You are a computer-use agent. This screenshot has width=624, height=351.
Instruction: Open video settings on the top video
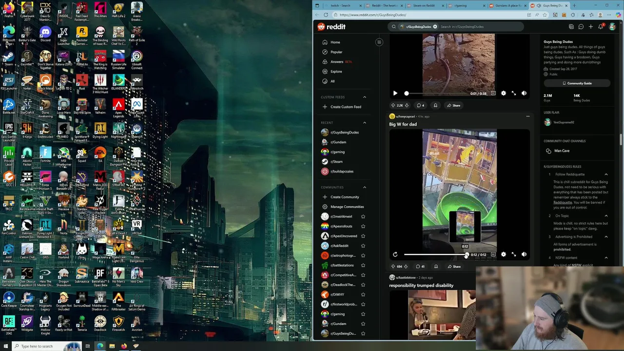(504, 93)
